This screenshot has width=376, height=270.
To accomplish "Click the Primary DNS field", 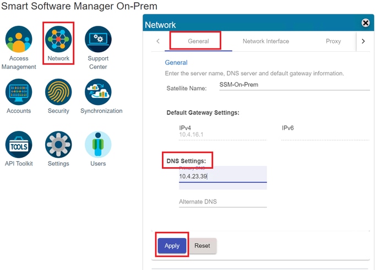I will (223, 177).
